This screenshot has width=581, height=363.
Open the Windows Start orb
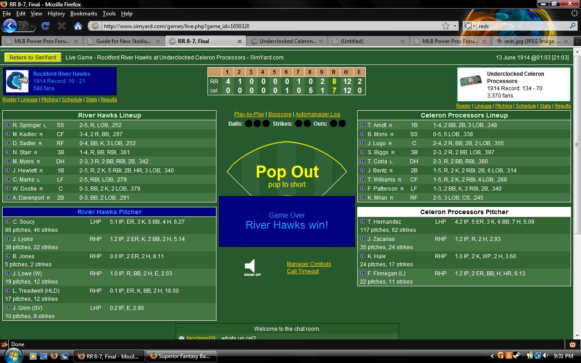coord(13,356)
